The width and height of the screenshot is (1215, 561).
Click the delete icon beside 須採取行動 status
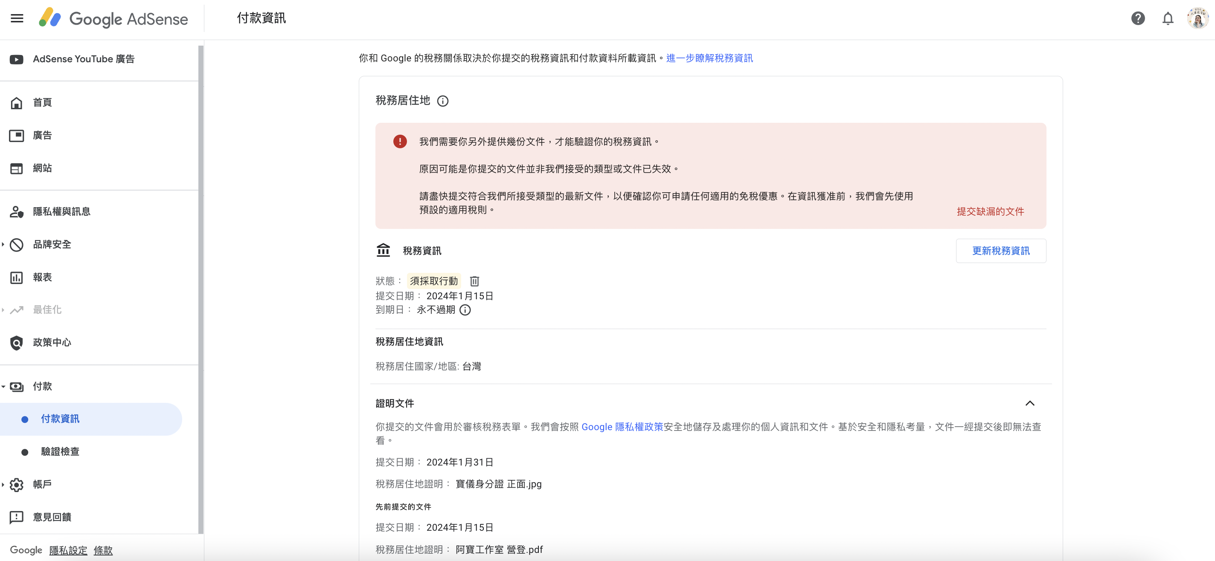(x=474, y=281)
